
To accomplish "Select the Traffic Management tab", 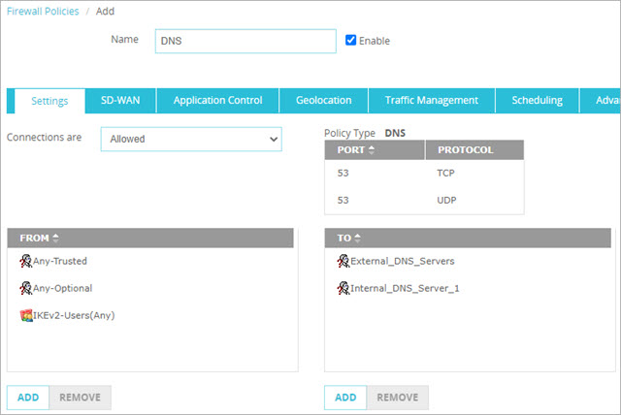I will [x=431, y=101].
